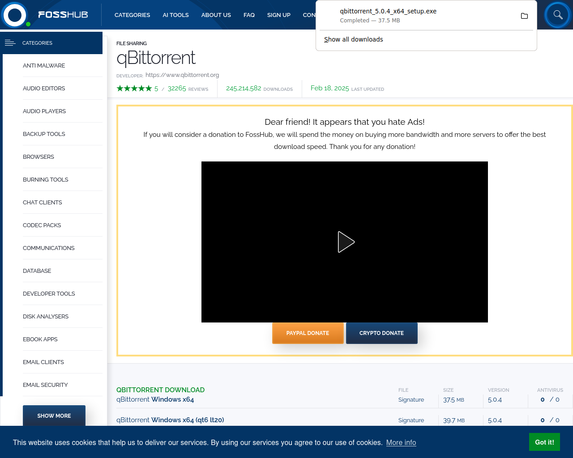The width and height of the screenshot is (573, 458).
Task: Open Signature for qt6 lt20 file
Action: (411, 420)
